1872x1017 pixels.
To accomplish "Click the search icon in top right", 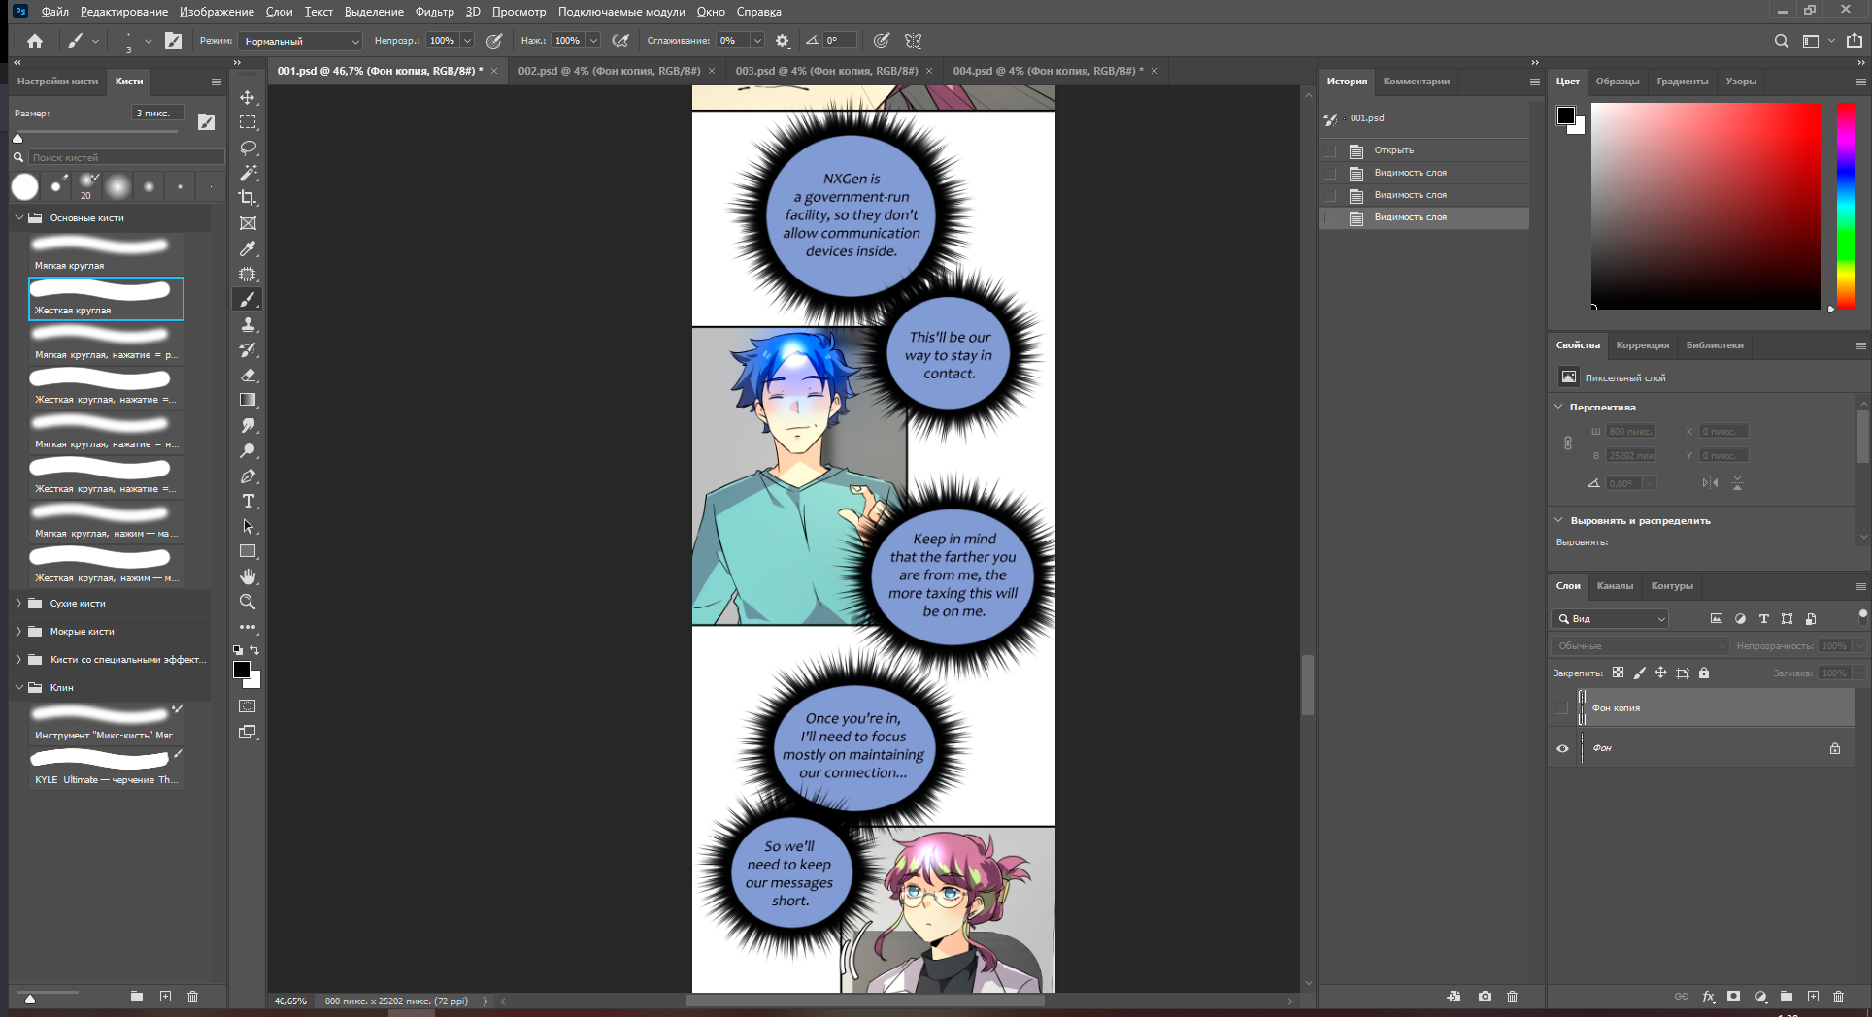I will [x=1781, y=41].
